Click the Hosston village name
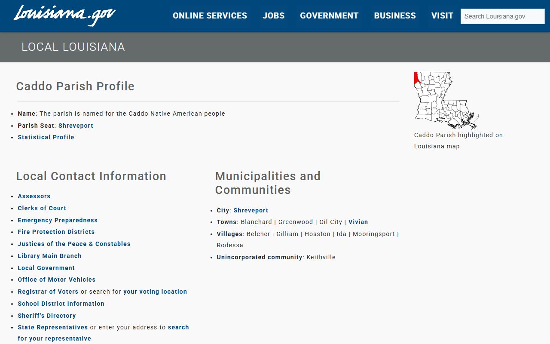The width and height of the screenshot is (550, 344). [318, 234]
